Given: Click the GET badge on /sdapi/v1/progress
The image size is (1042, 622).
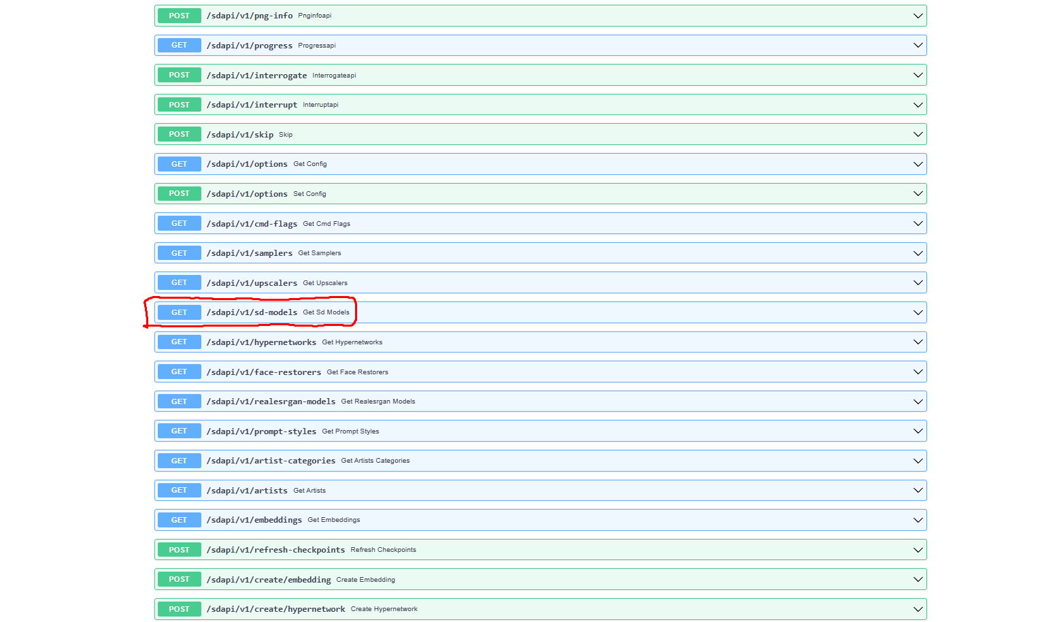Looking at the screenshot, I should click(x=178, y=45).
